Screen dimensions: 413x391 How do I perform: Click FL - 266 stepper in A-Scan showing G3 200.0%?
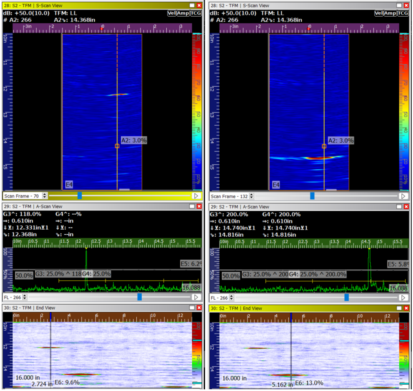(x=231, y=298)
